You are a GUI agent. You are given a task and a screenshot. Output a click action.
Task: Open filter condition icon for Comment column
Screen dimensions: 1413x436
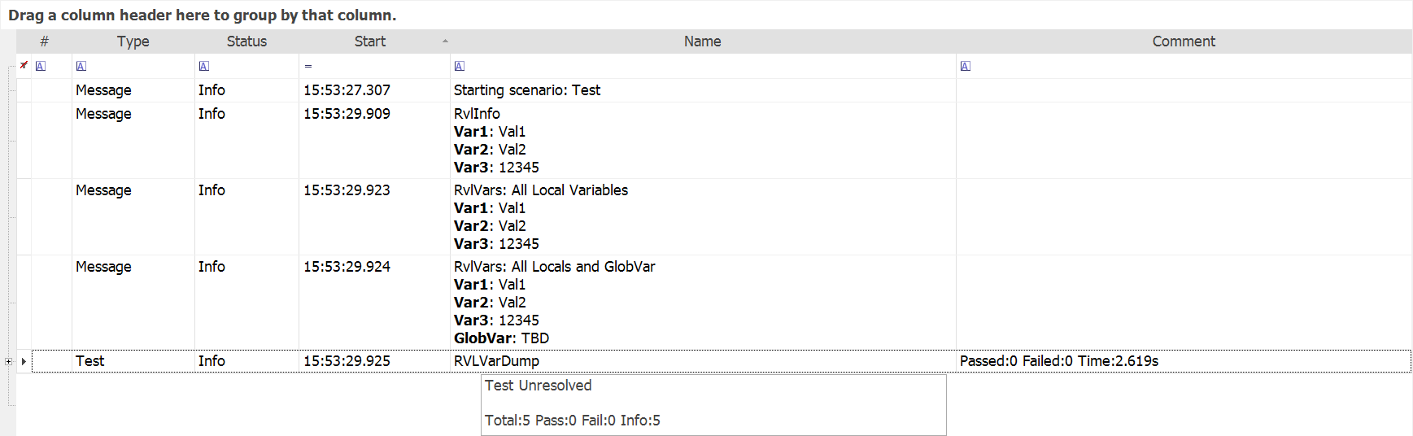coord(966,66)
